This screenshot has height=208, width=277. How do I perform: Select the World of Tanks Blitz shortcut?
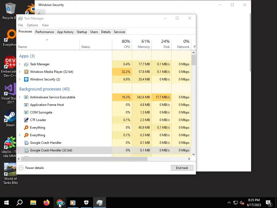[11, 174]
